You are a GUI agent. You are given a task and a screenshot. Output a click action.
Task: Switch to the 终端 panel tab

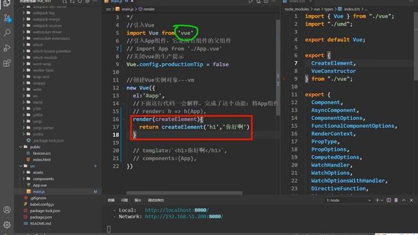coord(111,200)
